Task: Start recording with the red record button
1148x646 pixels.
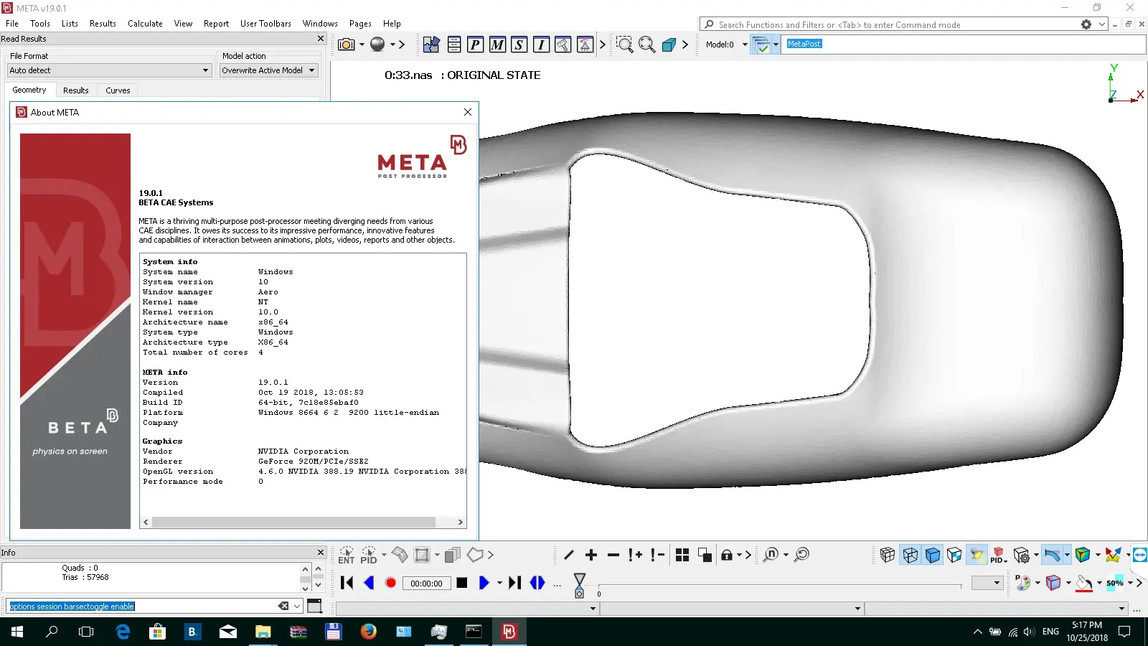Action: 390,582
